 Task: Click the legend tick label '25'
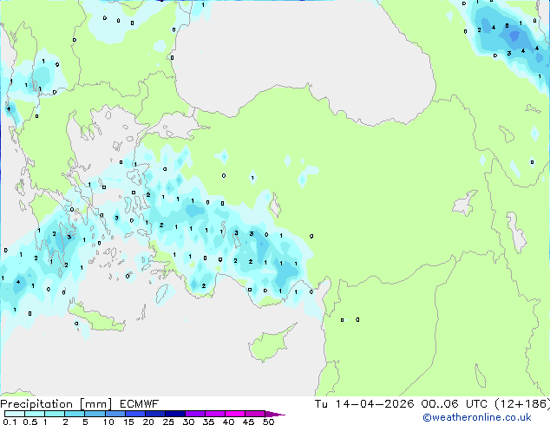click(168, 422)
